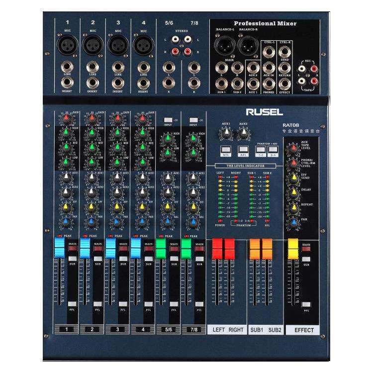Screen dimensions: 373x373
Task: Click the RUSEL brand logo
Action: [x=264, y=112]
